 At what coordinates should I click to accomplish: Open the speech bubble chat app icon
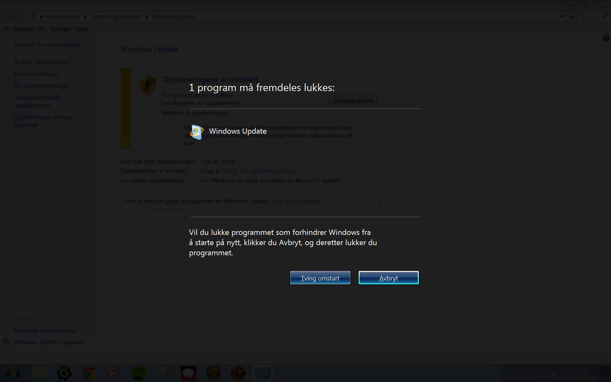point(188,373)
